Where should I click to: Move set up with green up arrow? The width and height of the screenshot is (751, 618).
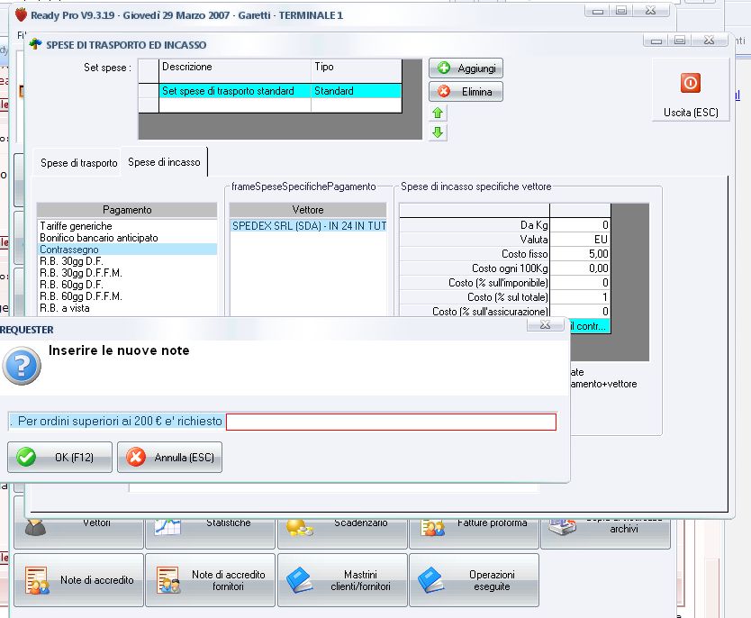click(x=438, y=114)
